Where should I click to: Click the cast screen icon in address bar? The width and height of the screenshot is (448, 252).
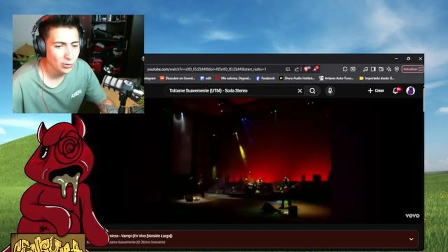(x=288, y=69)
